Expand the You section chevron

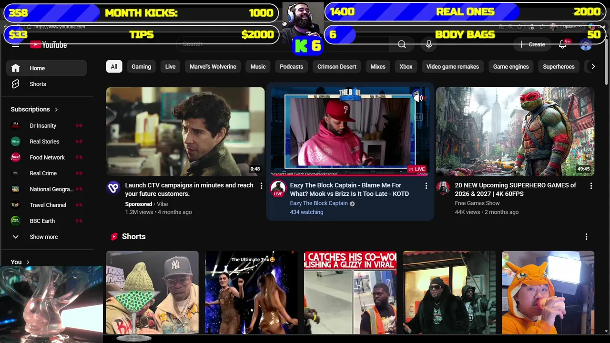[28, 262]
